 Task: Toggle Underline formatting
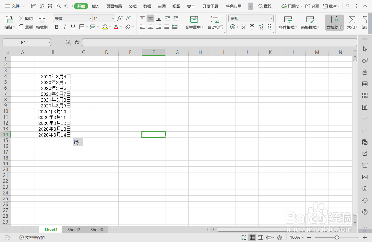tap(73, 27)
